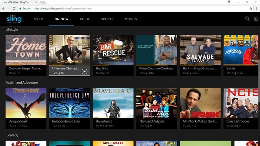Image resolution: width=260 pixels, height=146 pixels.
Task: Open Chrome profile account icon
Action: (x=229, y=2)
